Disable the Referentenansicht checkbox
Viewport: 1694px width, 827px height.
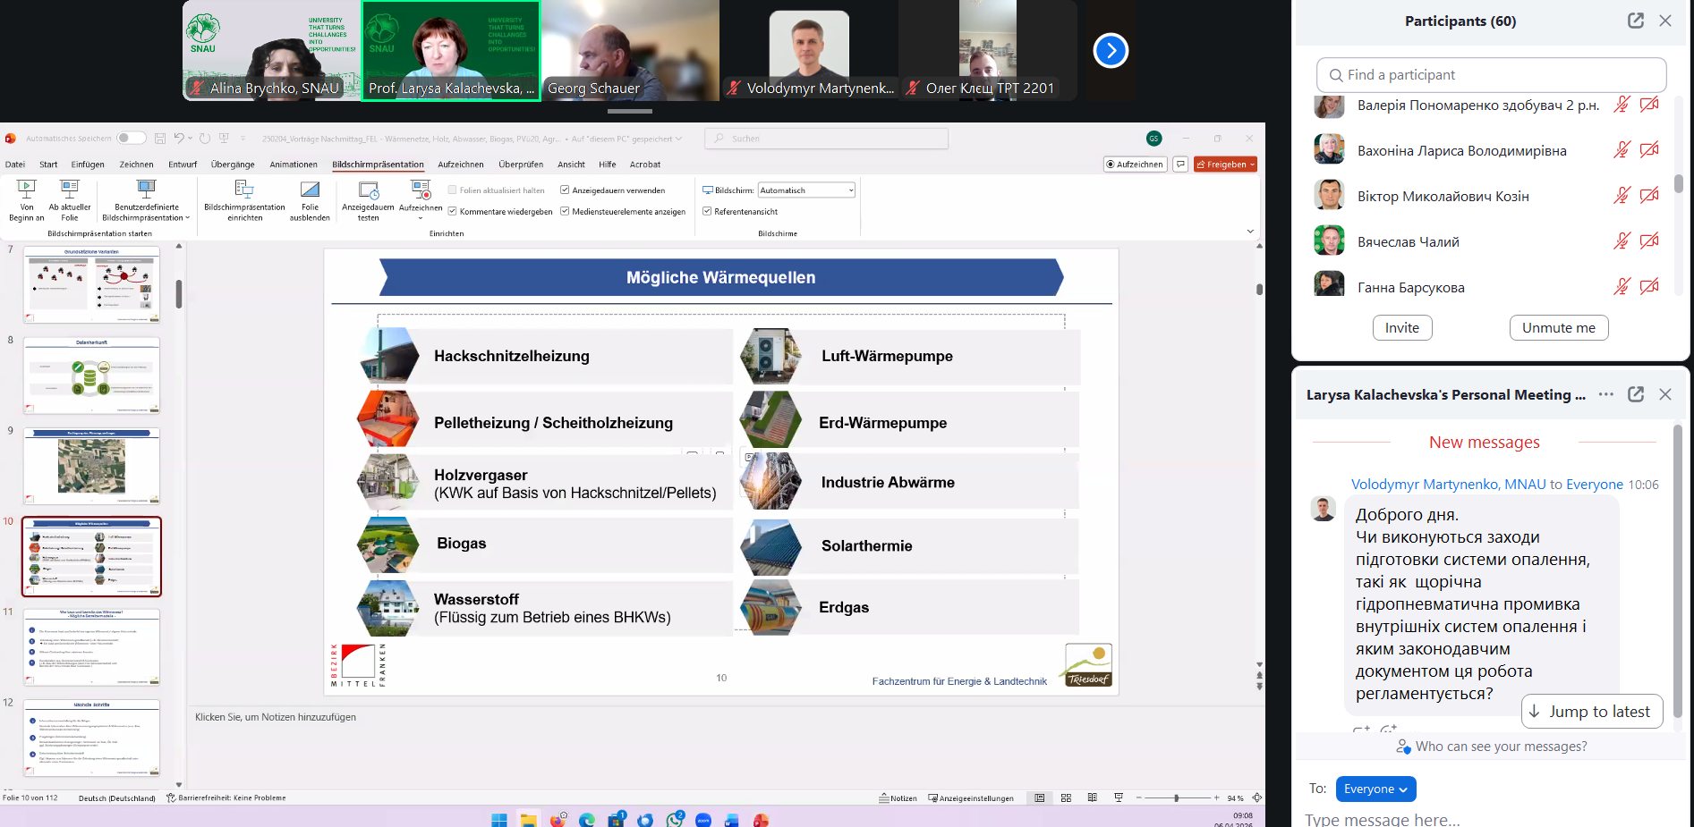tap(707, 212)
